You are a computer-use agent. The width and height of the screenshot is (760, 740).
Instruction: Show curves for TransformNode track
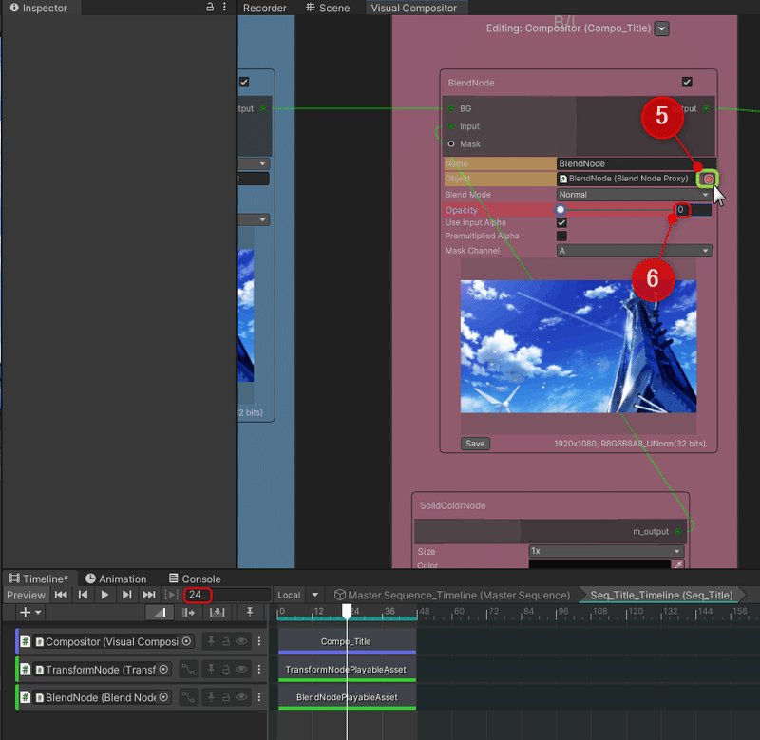187,670
